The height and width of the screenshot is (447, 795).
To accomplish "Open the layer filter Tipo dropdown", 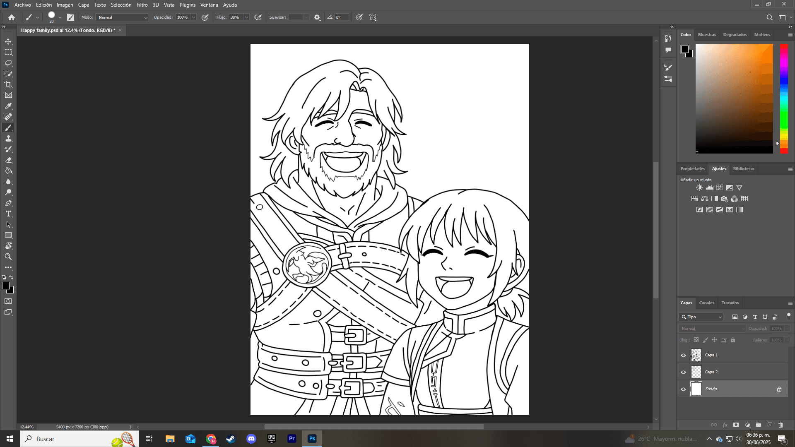I will [701, 317].
